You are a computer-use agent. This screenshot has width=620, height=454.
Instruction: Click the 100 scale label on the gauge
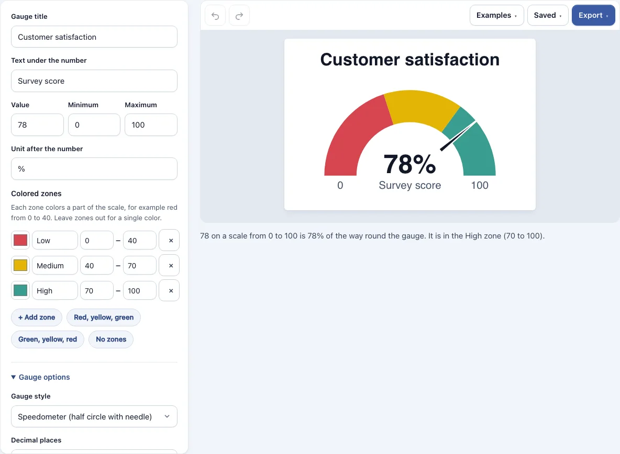click(480, 185)
